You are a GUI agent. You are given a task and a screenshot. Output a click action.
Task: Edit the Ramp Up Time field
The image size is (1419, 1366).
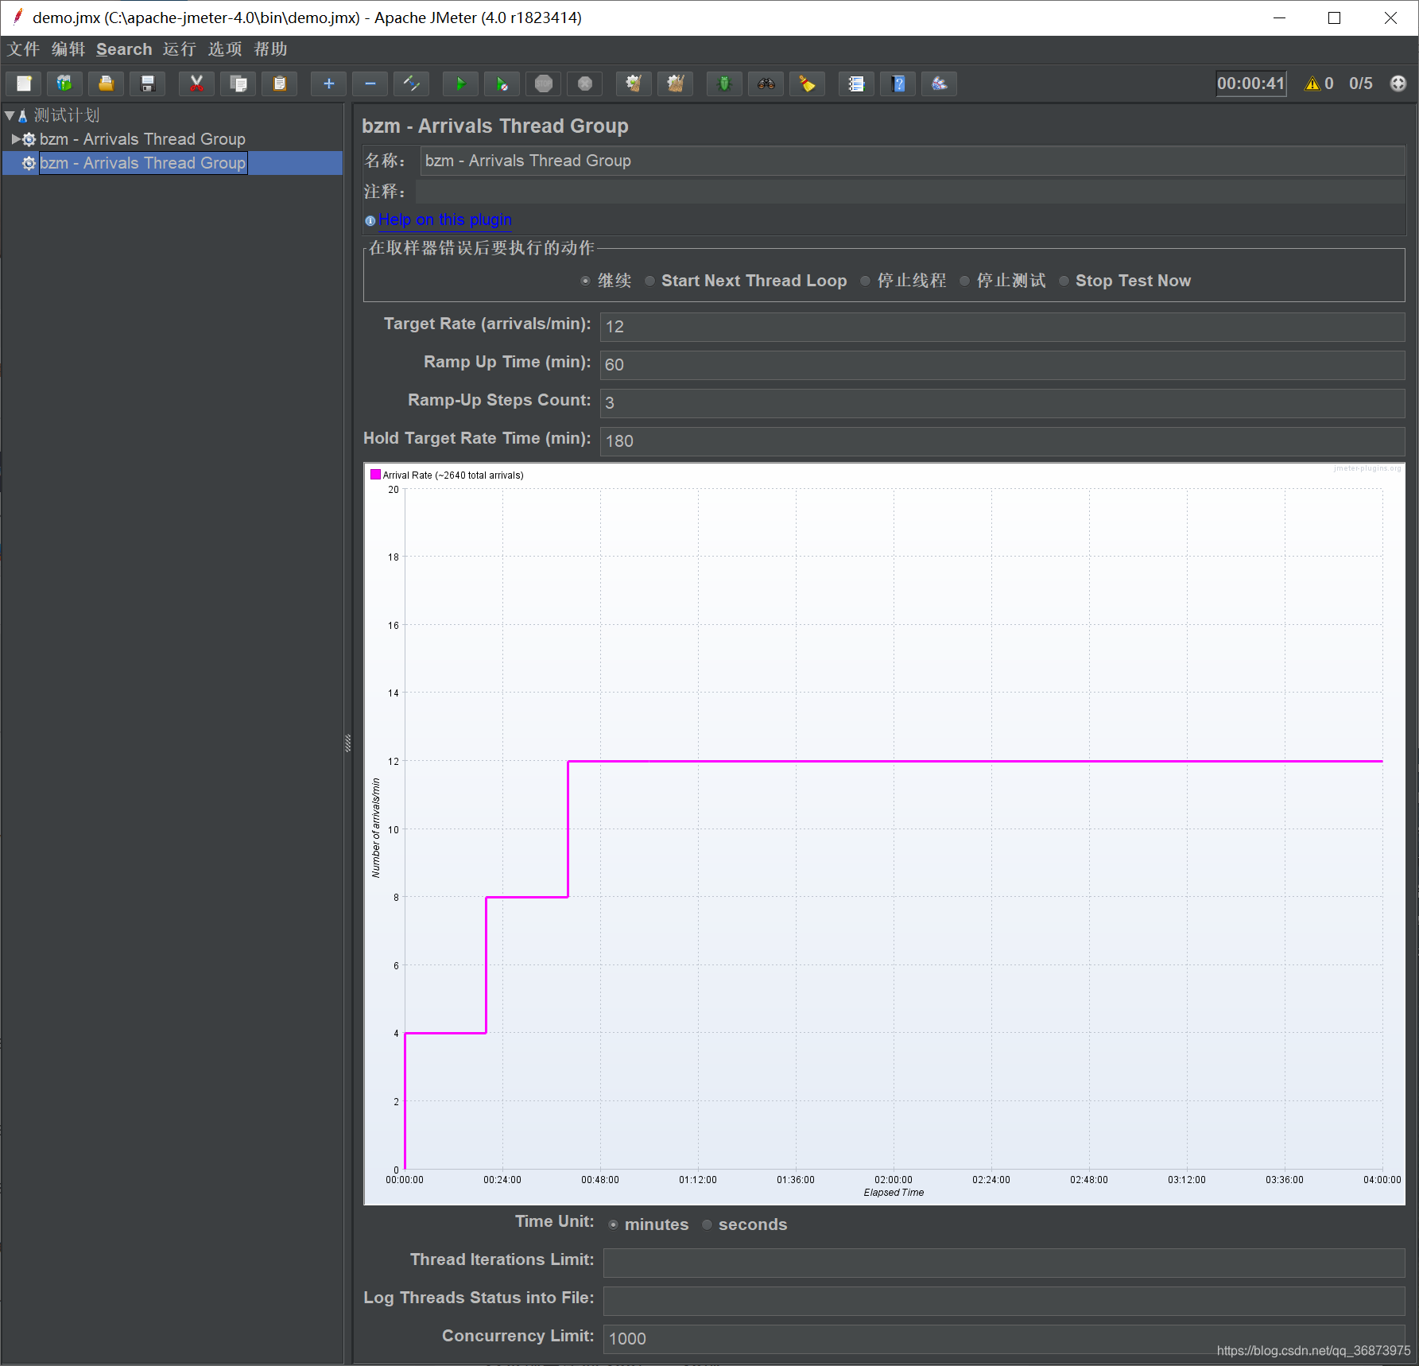[x=1002, y=365]
